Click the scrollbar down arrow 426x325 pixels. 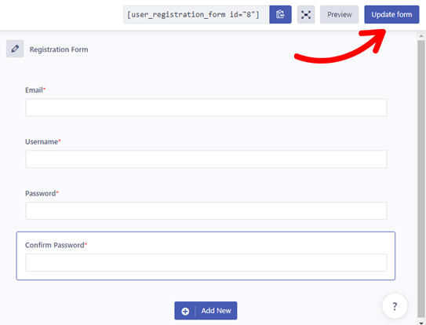tap(421, 323)
